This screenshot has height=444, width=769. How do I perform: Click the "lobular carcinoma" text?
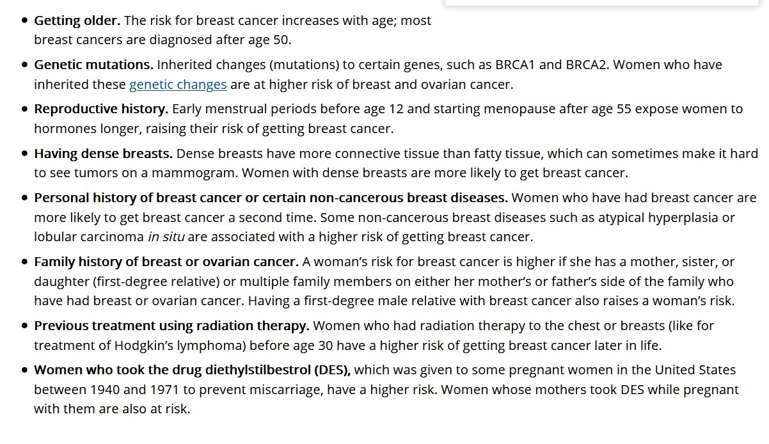pos(89,237)
